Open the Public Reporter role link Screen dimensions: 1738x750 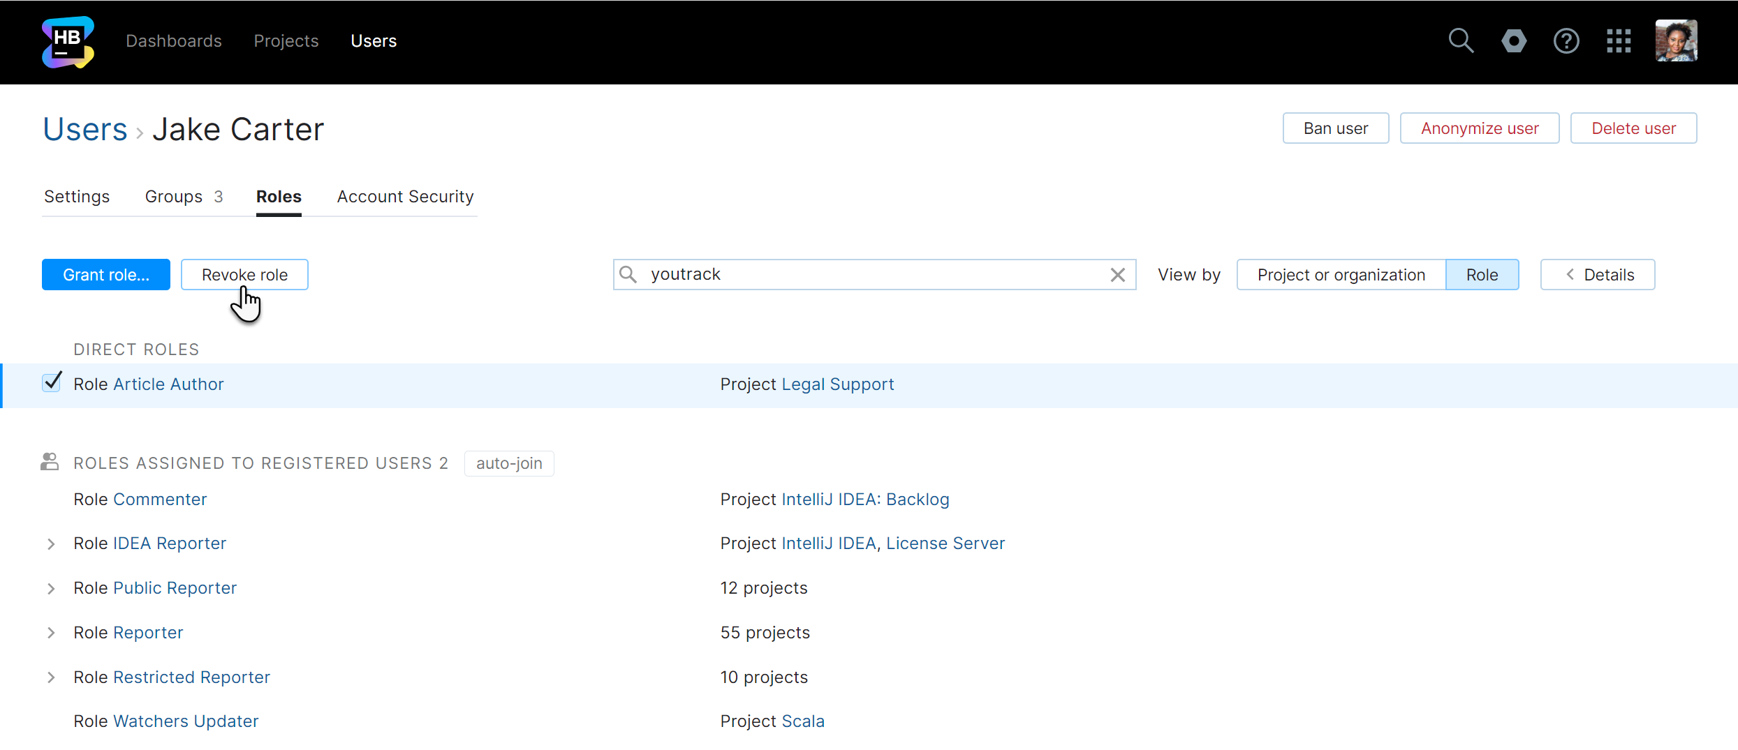point(175,588)
